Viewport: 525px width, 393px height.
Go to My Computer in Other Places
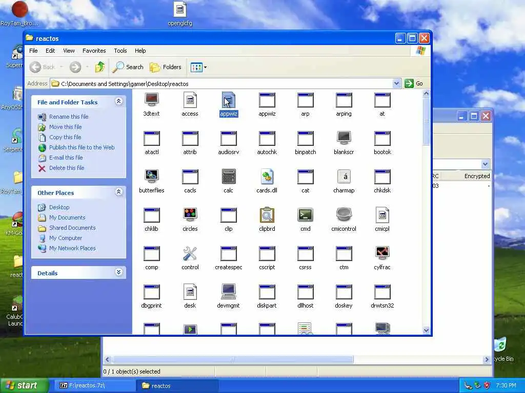(65, 238)
